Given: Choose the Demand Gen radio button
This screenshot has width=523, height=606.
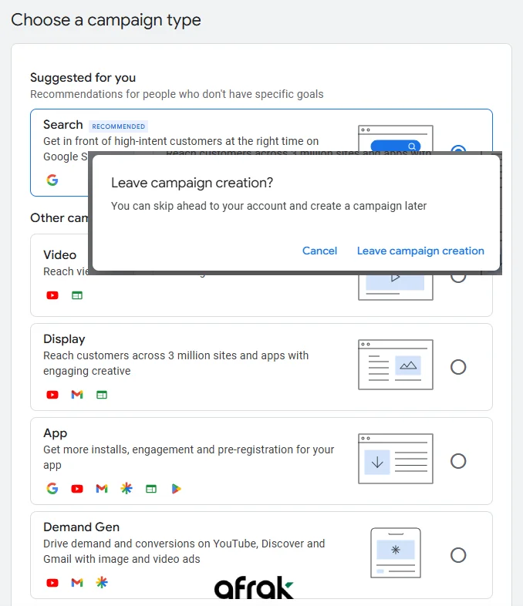Looking at the screenshot, I should click(458, 555).
